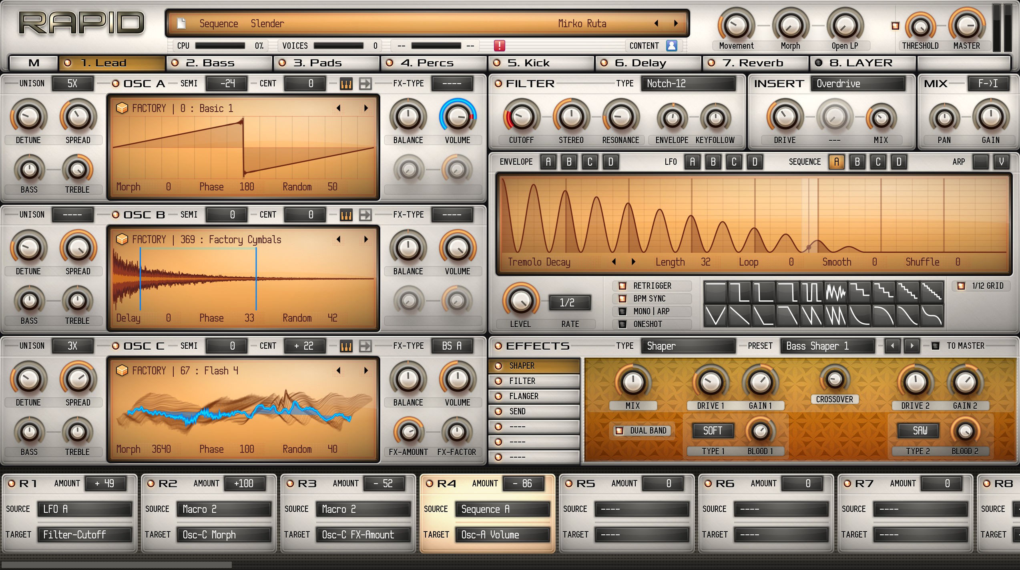1020x570 pixels.
Task: Open the CONTENT user profile icon
Action: pyautogui.click(x=671, y=46)
